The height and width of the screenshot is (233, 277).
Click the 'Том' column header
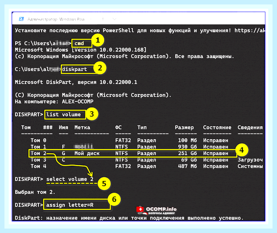(x=26, y=128)
